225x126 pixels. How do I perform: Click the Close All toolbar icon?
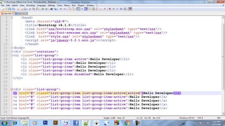pyautogui.click(x=21, y=9)
